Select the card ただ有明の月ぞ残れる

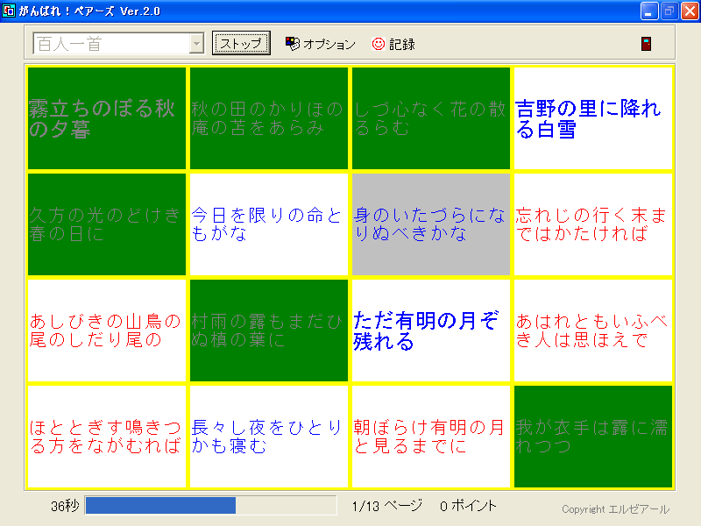click(430, 331)
